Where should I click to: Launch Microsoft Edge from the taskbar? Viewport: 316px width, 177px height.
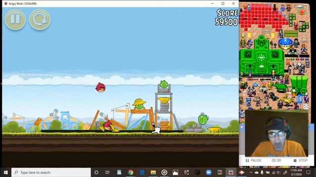142,173
